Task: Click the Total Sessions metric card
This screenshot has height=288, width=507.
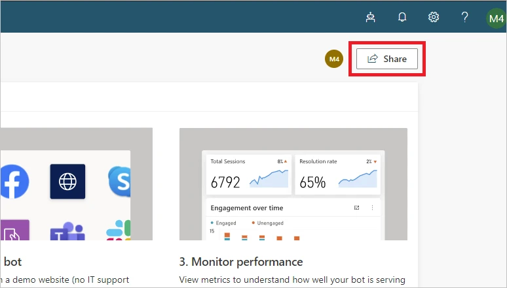Action: pyautogui.click(x=249, y=174)
